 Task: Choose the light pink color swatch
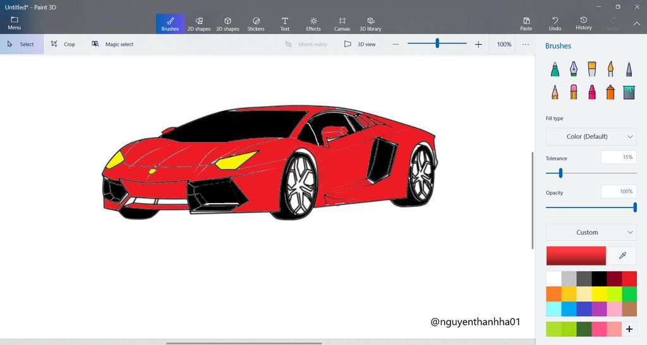(614, 309)
